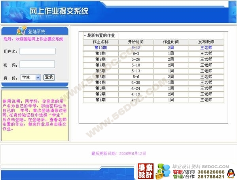The width and height of the screenshot is (237, 180).
Task: Click the 客服/咨询 contact number 306826066
Action: click(x=211, y=172)
